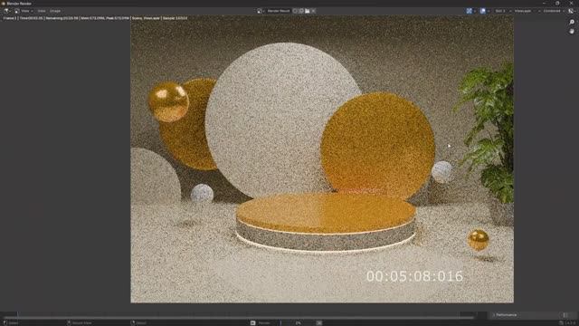Expand the overlay options dropdown arrow
This screenshot has width=579, height=326.
pos(489,11)
